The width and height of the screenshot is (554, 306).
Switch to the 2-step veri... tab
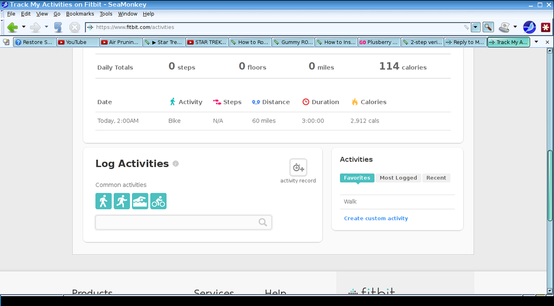pos(423,42)
